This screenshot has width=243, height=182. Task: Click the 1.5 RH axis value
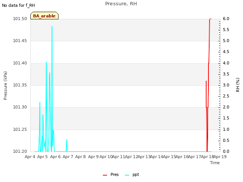226,118
